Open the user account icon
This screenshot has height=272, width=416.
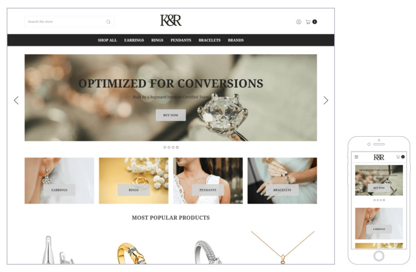tap(298, 22)
